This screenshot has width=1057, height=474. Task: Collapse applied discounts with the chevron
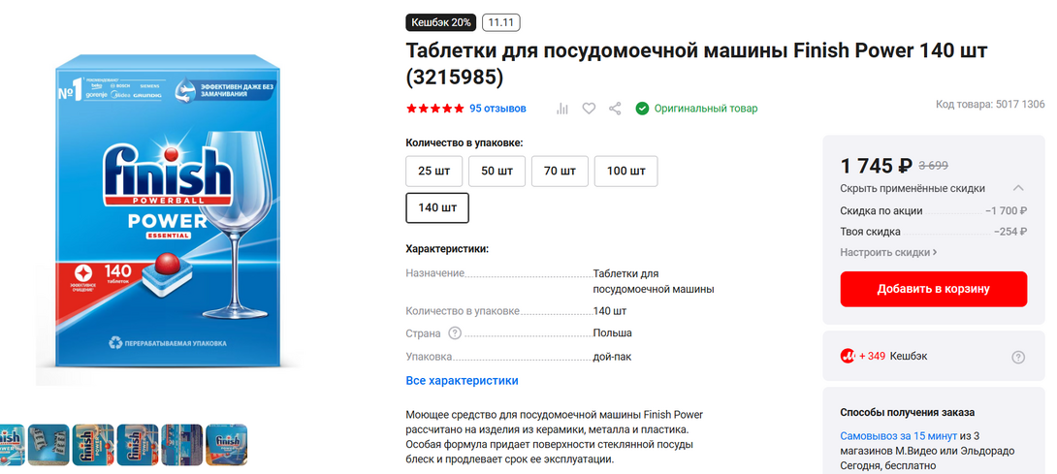1018,188
